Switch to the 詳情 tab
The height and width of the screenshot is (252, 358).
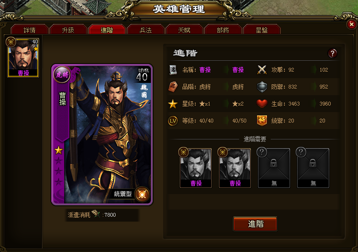pyautogui.click(x=29, y=30)
